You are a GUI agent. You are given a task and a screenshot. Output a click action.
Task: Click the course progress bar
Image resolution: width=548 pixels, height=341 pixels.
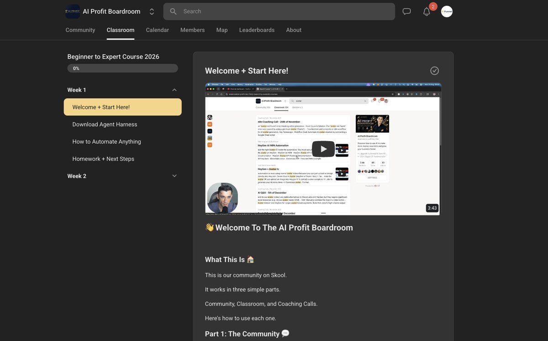(x=122, y=68)
